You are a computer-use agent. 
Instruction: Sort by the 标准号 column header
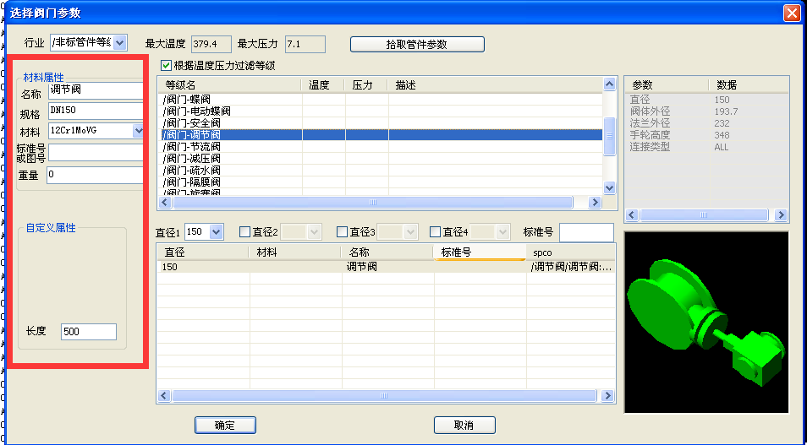[x=479, y=252]
